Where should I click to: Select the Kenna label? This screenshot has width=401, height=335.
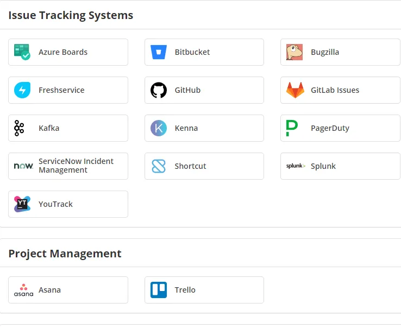(186, 128)
